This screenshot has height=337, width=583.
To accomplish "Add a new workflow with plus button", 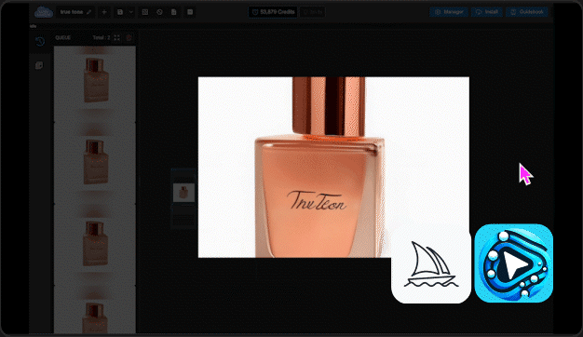I will (104, 12).
